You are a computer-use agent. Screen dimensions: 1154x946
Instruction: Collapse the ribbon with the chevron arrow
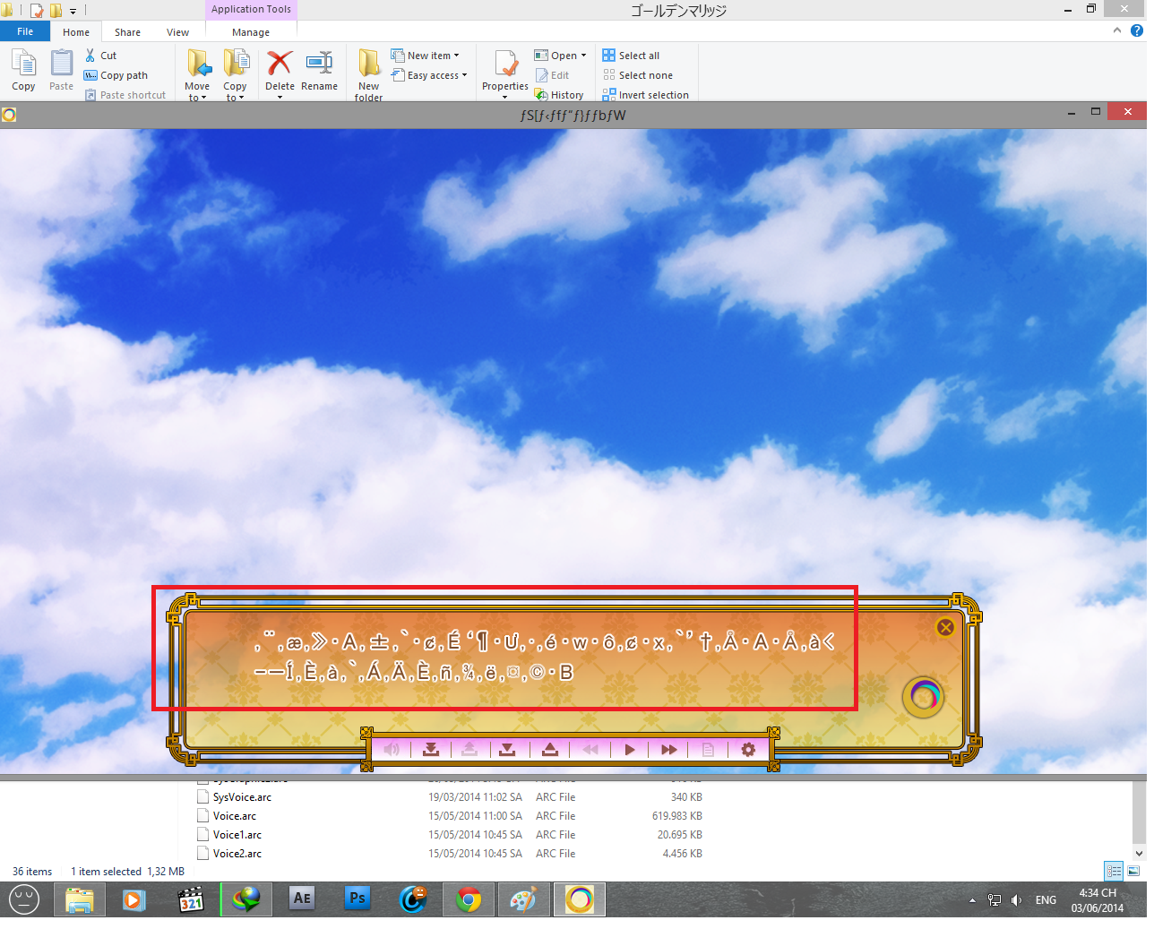(x=1117, y=30)
